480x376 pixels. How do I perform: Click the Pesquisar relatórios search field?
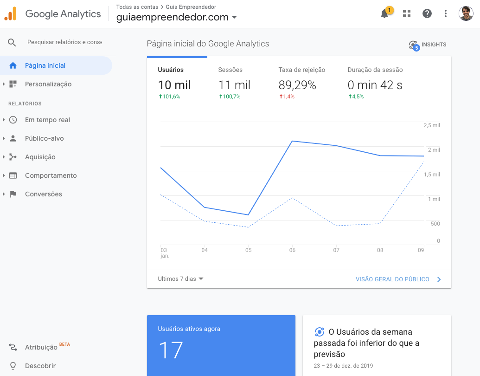(x=64, y=42)
